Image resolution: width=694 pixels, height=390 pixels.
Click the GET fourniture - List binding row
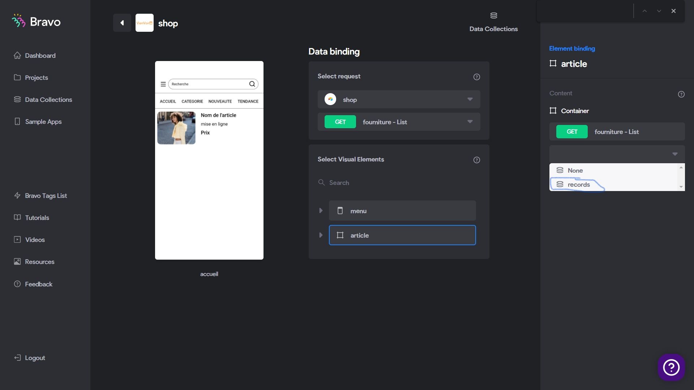tap(617, 131)
